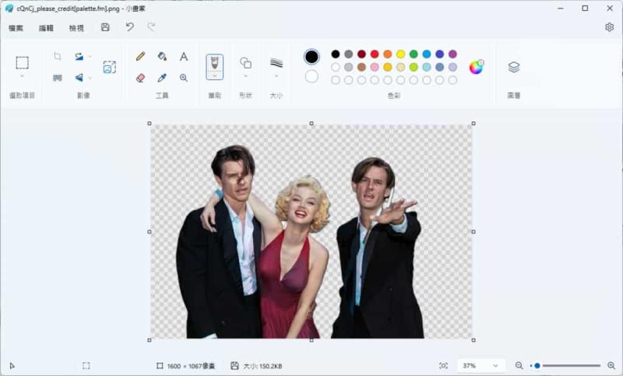Pick the black color swatch

pyautogui.click(x=336, y=54)
